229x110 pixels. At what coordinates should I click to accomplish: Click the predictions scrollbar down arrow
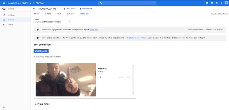pos(133,93)
